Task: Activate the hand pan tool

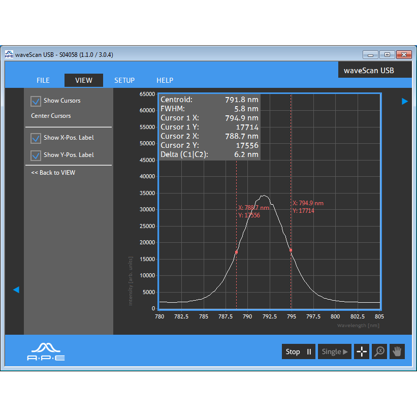Action: point(397,351)
